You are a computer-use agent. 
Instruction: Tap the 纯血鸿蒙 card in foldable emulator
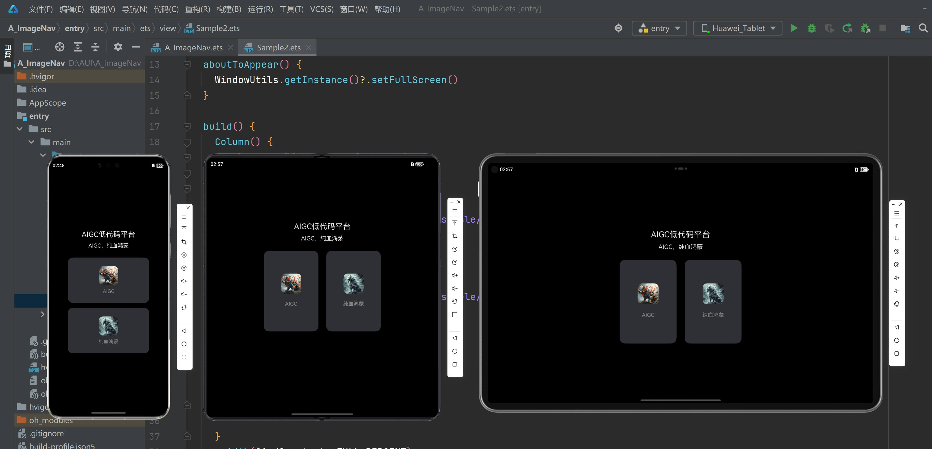pos(353,291)
